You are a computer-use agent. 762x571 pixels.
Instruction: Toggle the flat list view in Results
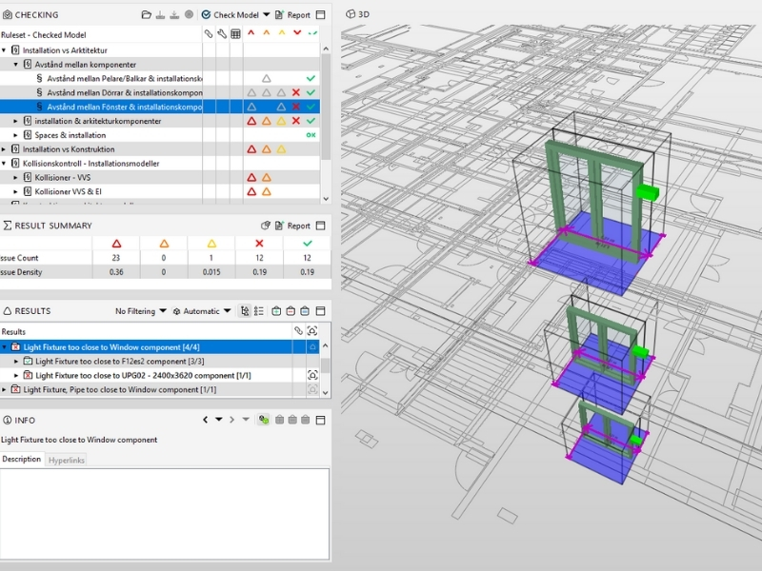click(x=259, y=311)
